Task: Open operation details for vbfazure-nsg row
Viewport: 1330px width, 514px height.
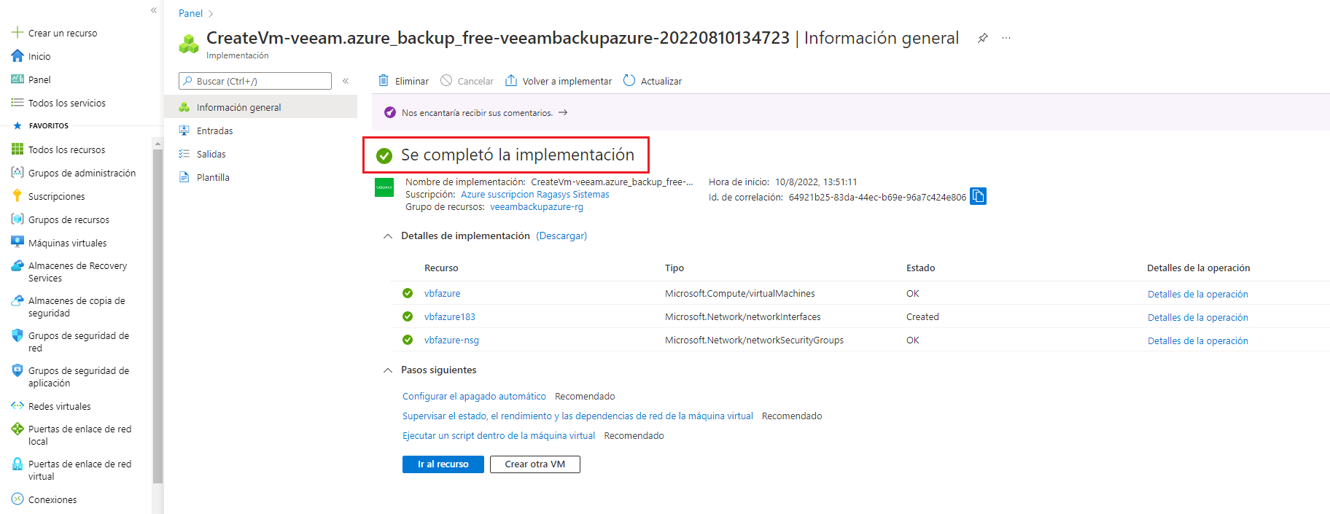Action: pos(1198,340)
